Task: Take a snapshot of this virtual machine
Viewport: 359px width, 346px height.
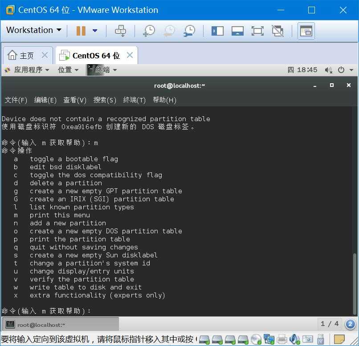Action: click(149, 31)
